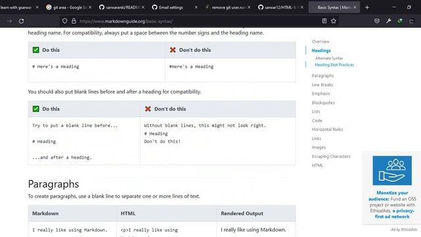421x237 pixels.
Task: Close the 'git area - Google' tab
Action: (x=90, y=7)
